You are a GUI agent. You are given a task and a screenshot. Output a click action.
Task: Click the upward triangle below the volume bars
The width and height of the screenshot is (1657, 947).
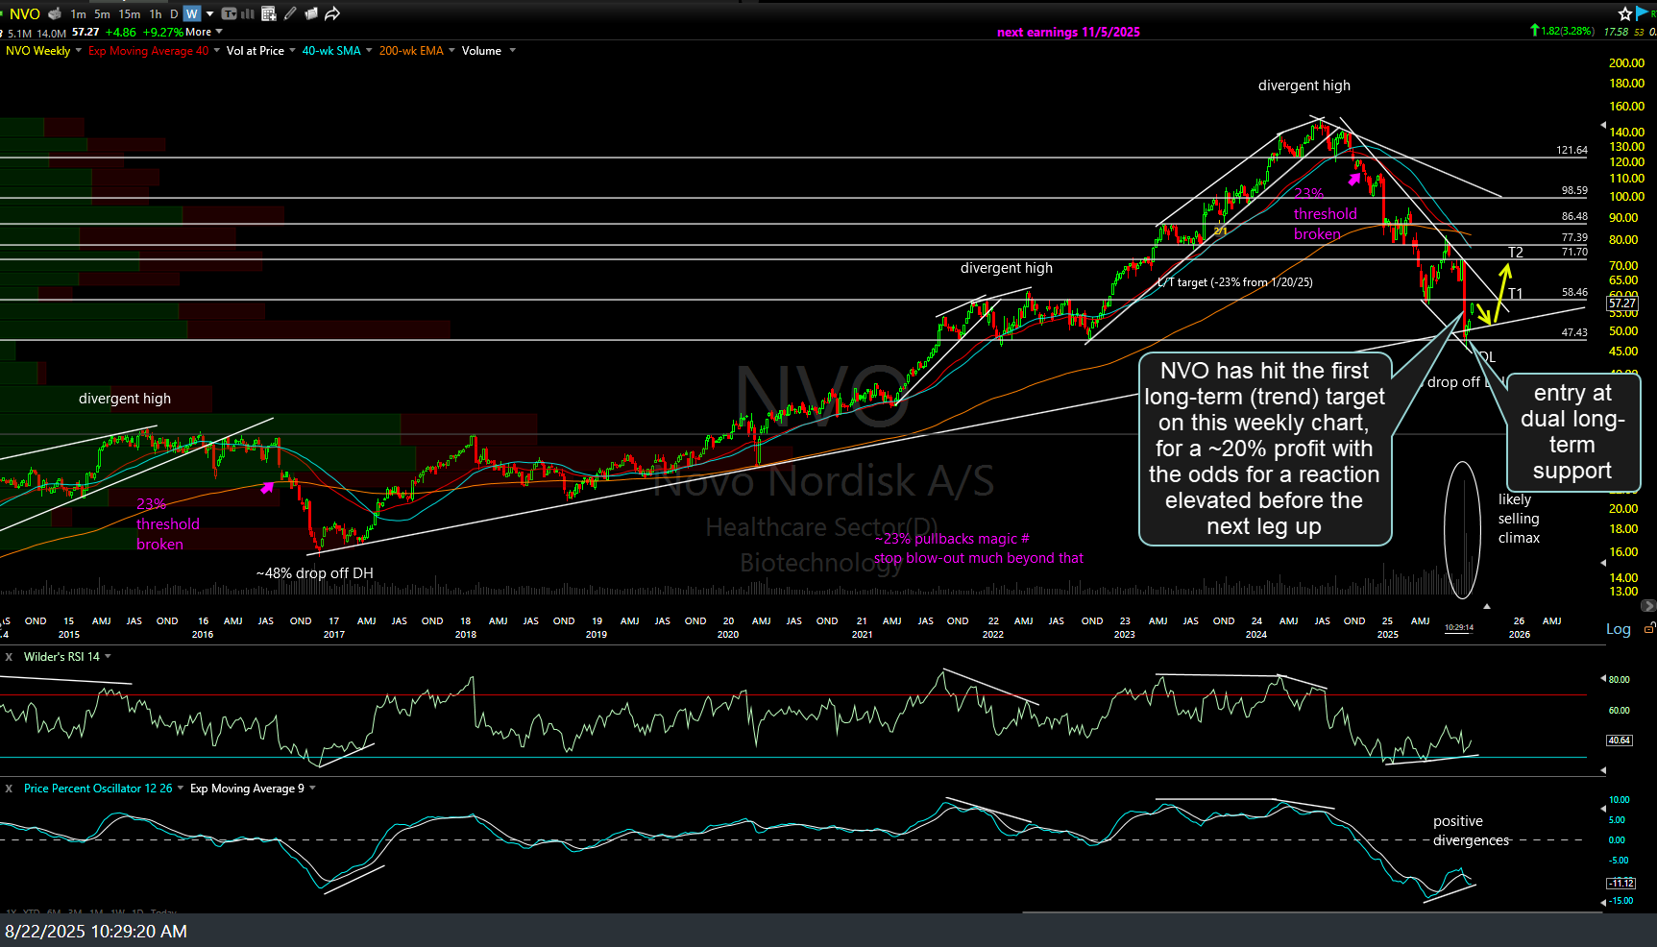[x=1487, y=606]
